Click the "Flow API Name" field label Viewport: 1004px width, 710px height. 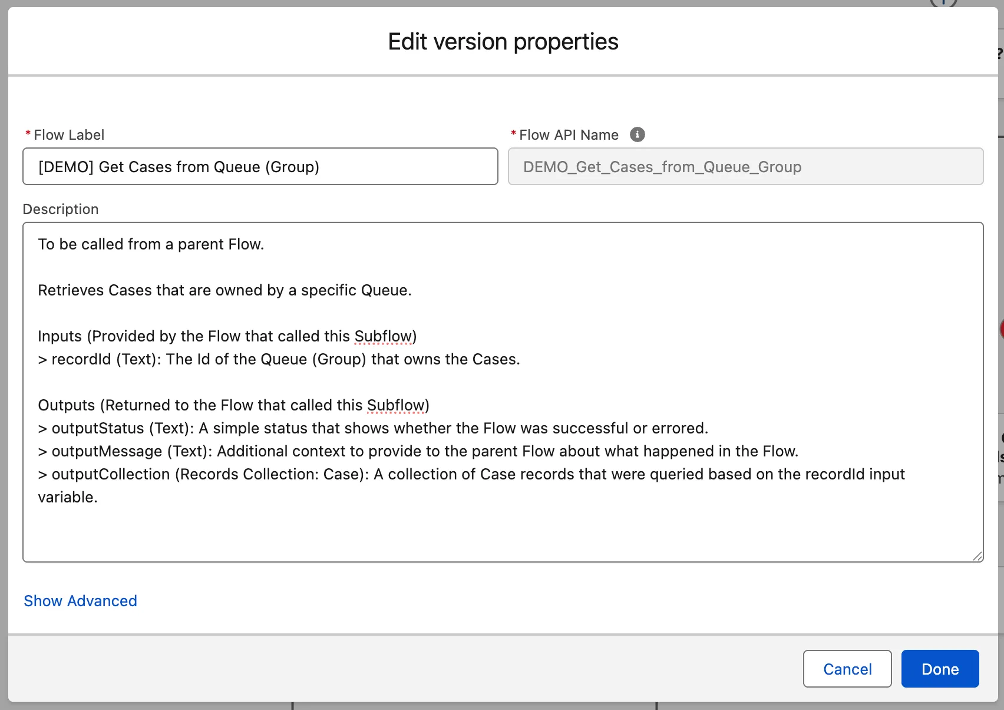click(x=569, y=135)
